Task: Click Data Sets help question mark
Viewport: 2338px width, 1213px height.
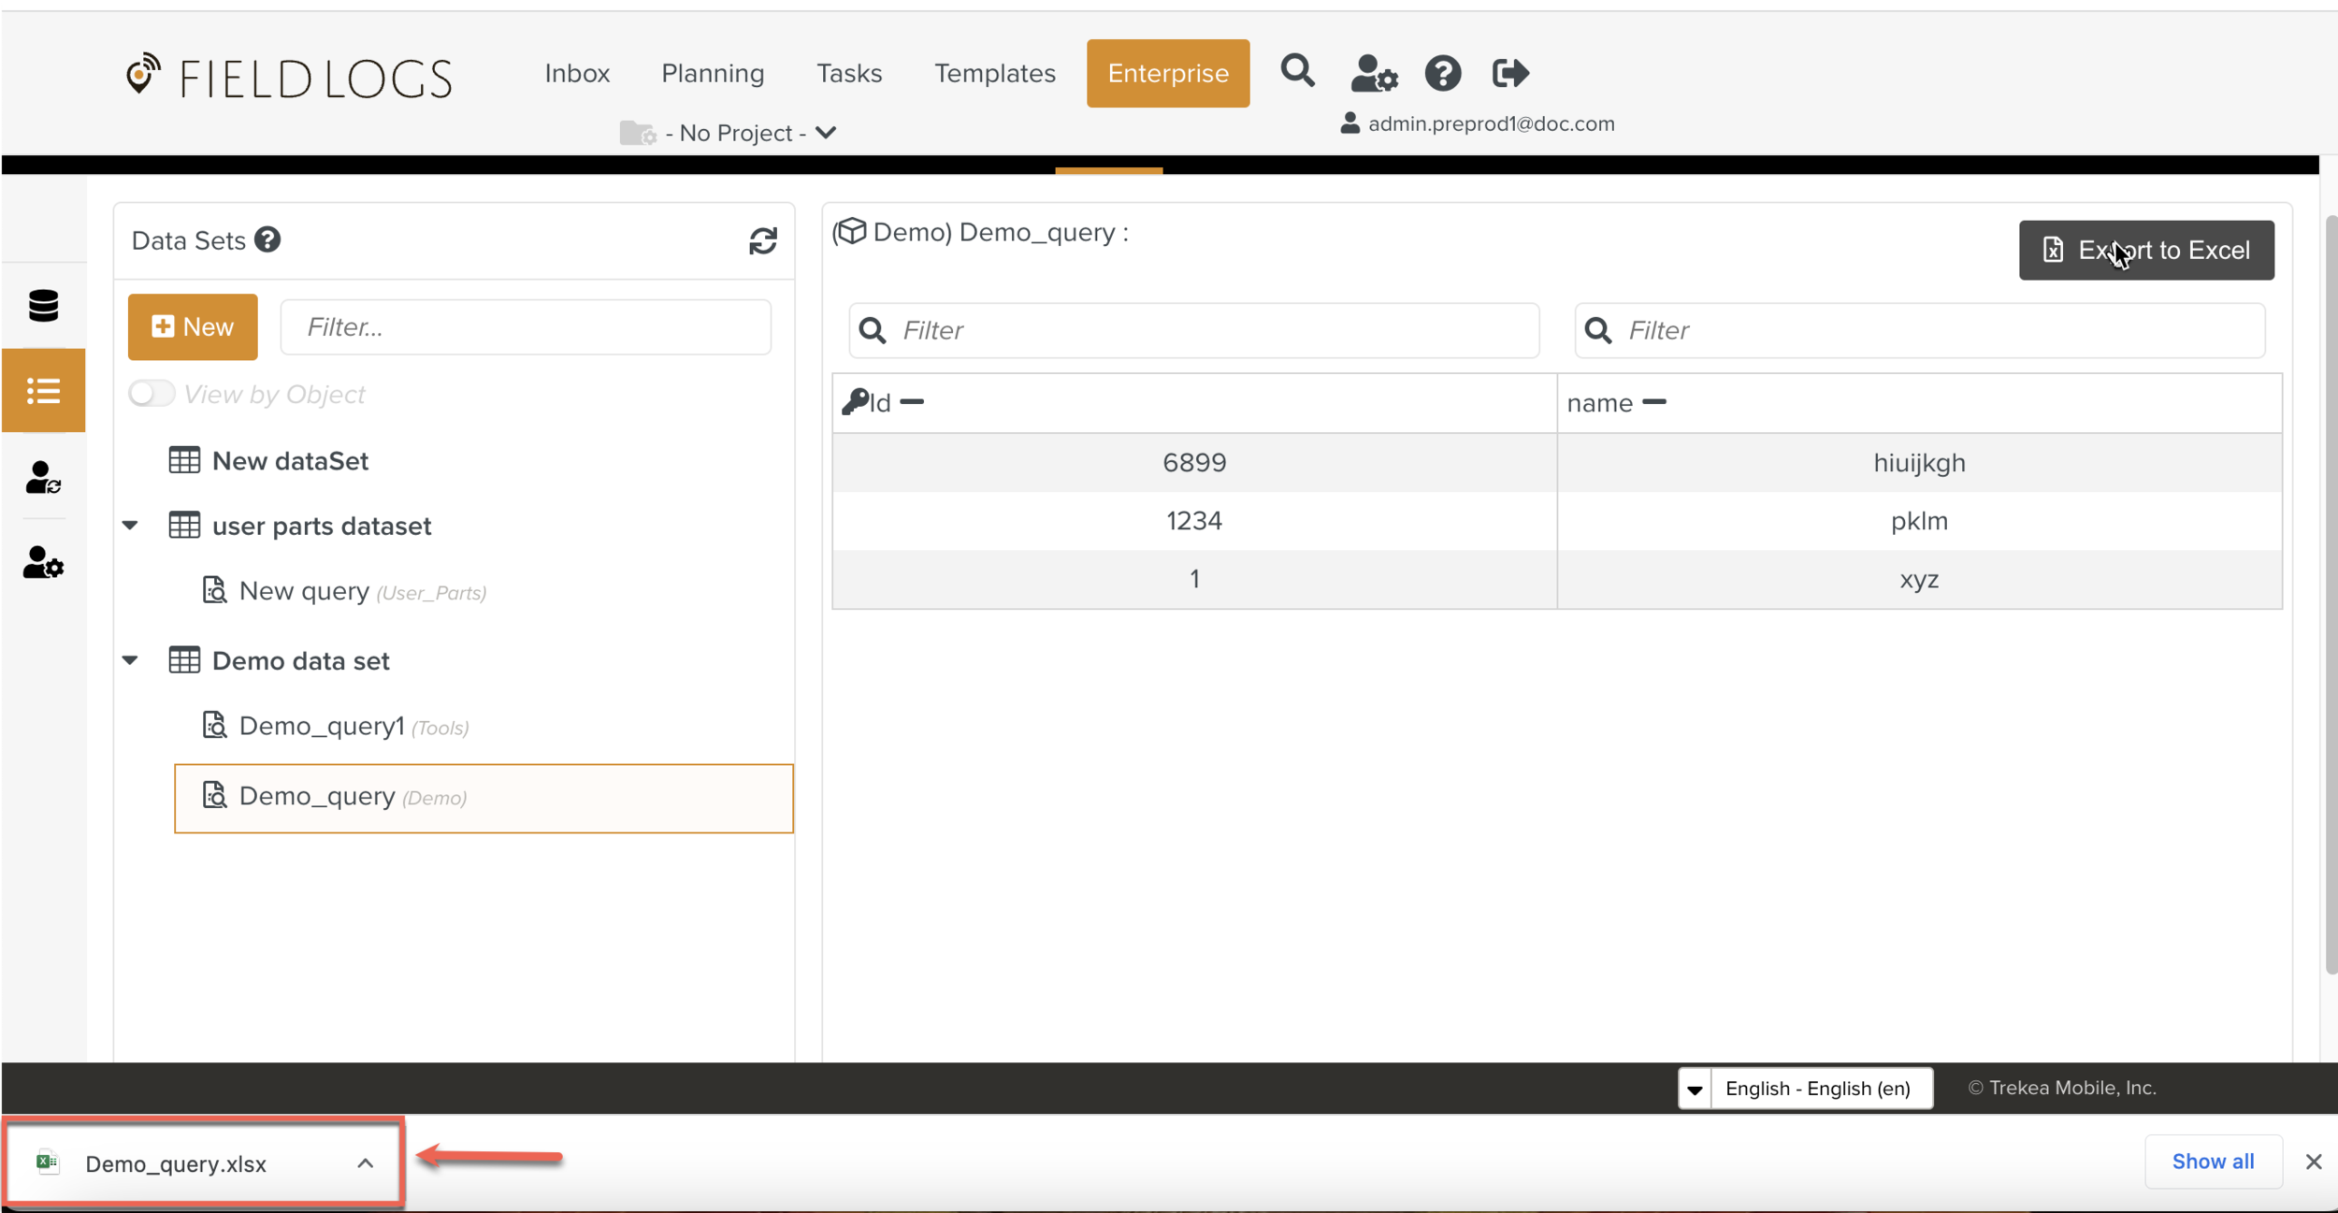Action: (267, 240)
